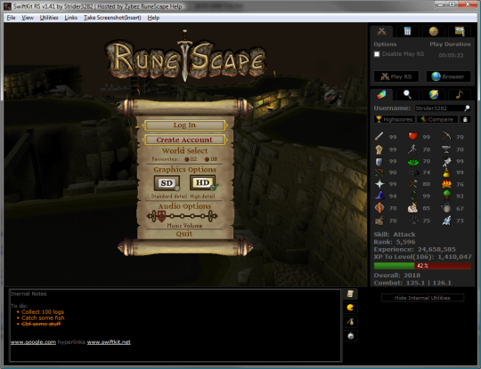The height and width of the screenshot is (369, 481).
Task: Click the small icon beside Compare
Action: tap(465, 119)
